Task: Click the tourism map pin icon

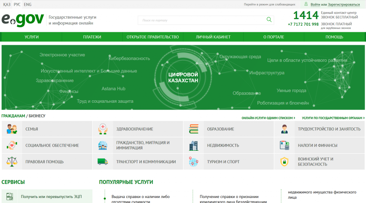Action: (193, 161)
